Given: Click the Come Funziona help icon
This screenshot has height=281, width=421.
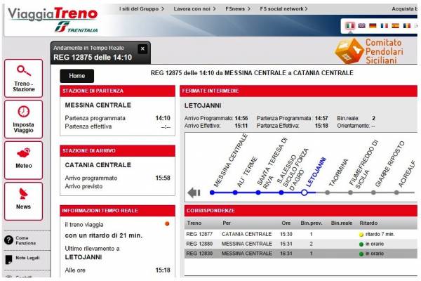Looking at the screenshot, I should click(8, 240).
